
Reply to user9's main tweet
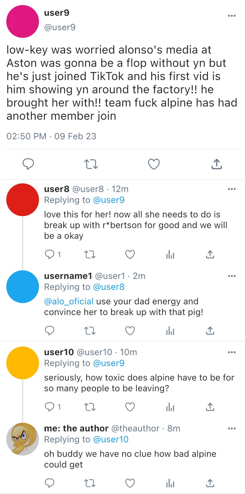[x=28, y=164]
